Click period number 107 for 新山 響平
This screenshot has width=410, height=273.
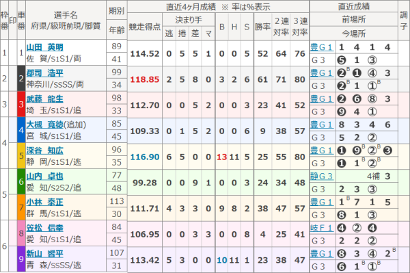(x=117, y=253)
